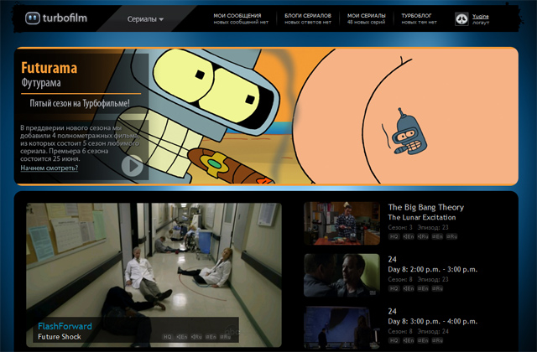Click Big Bang Theory English subtitles badge
The height and width of the screenshot is (352, 537).
click(437, 236)
